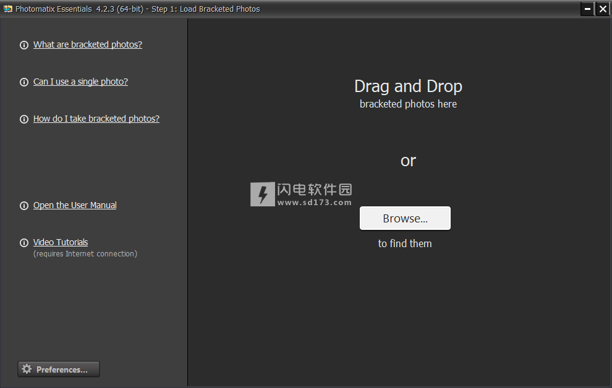
Task: Click info icon beside Can I use a single photo
Action: (x=24, y=82)
